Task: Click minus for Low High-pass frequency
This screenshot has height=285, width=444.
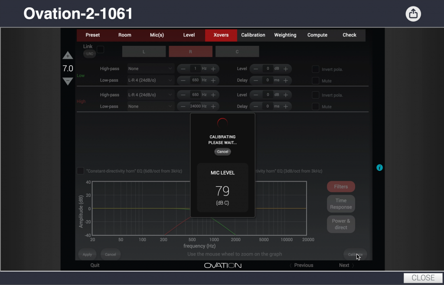Action: click(183, 69)
